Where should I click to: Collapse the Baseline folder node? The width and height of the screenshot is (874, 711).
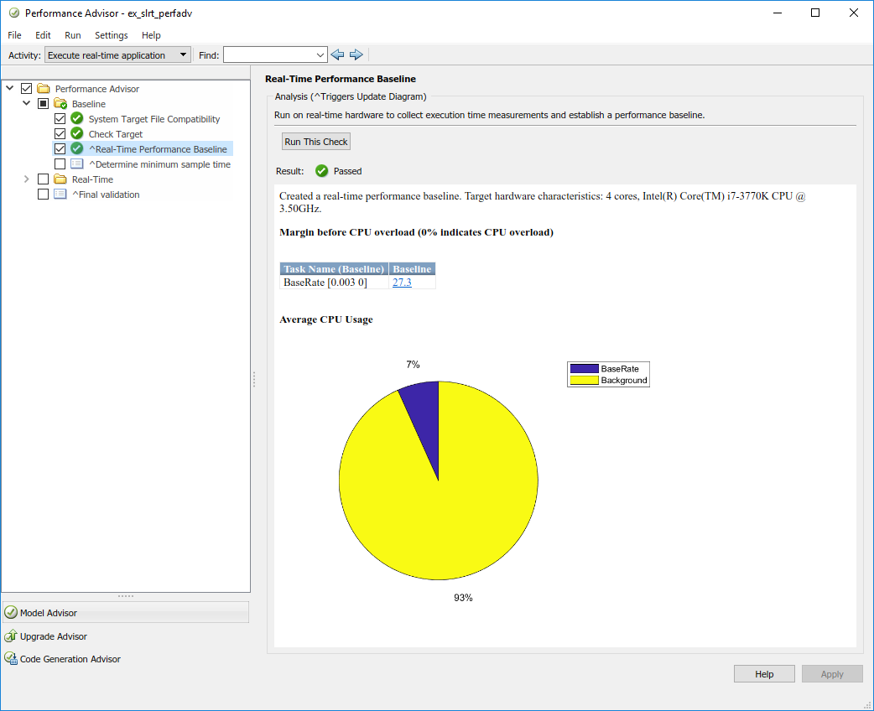pyautogui.click(x=26, y=103)
